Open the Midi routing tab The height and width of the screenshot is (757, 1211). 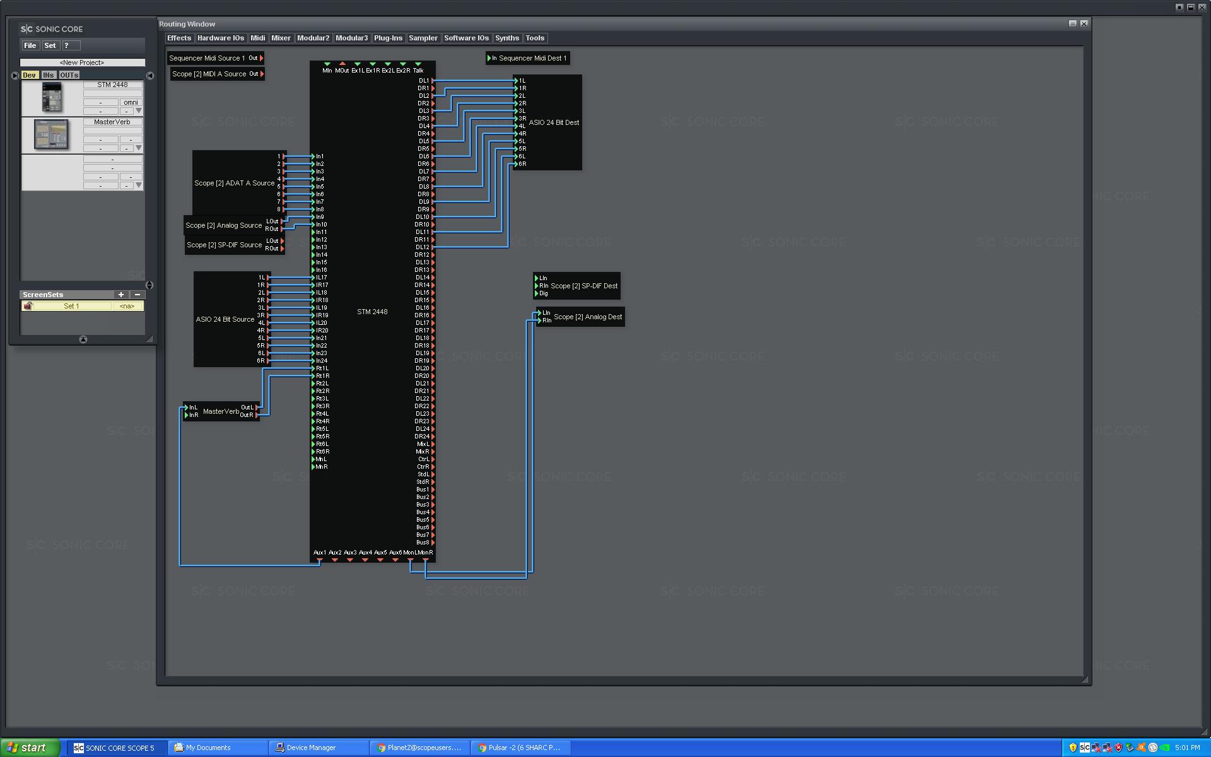click(x=258, y=37)
